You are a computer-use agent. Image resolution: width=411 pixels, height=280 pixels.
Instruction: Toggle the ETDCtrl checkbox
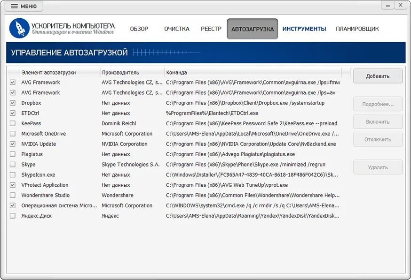pos(13,113)
